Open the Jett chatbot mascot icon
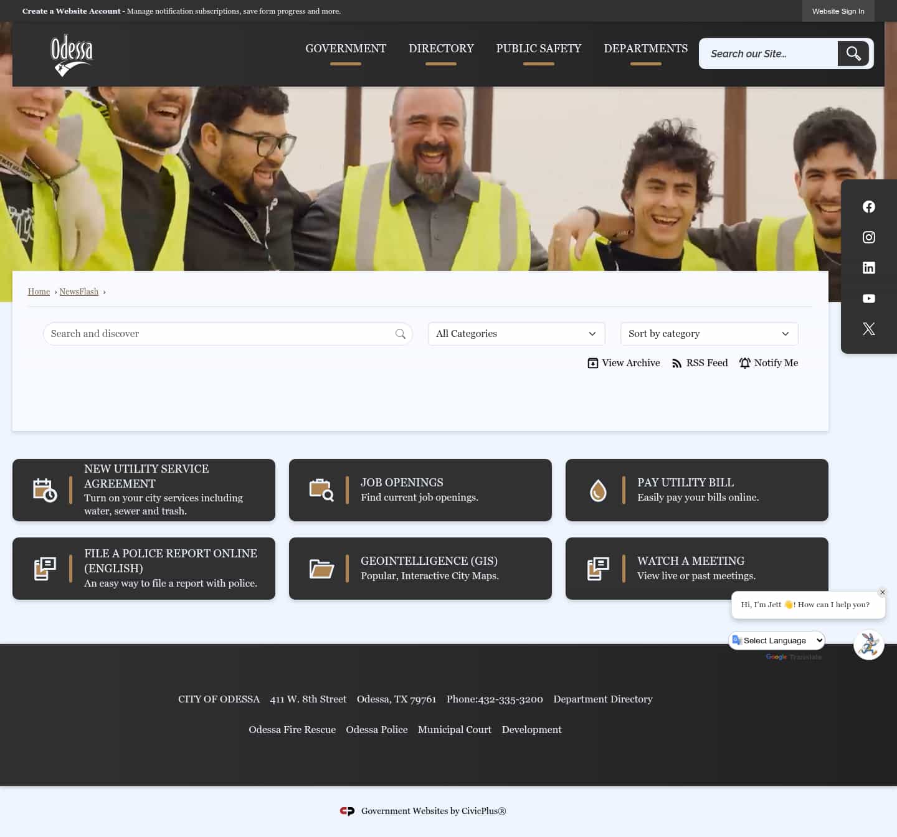Viewport: 897px width, 837px height. tap(868, 644)
